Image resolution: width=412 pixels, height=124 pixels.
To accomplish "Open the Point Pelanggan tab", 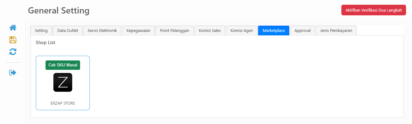I will [175, 30].
